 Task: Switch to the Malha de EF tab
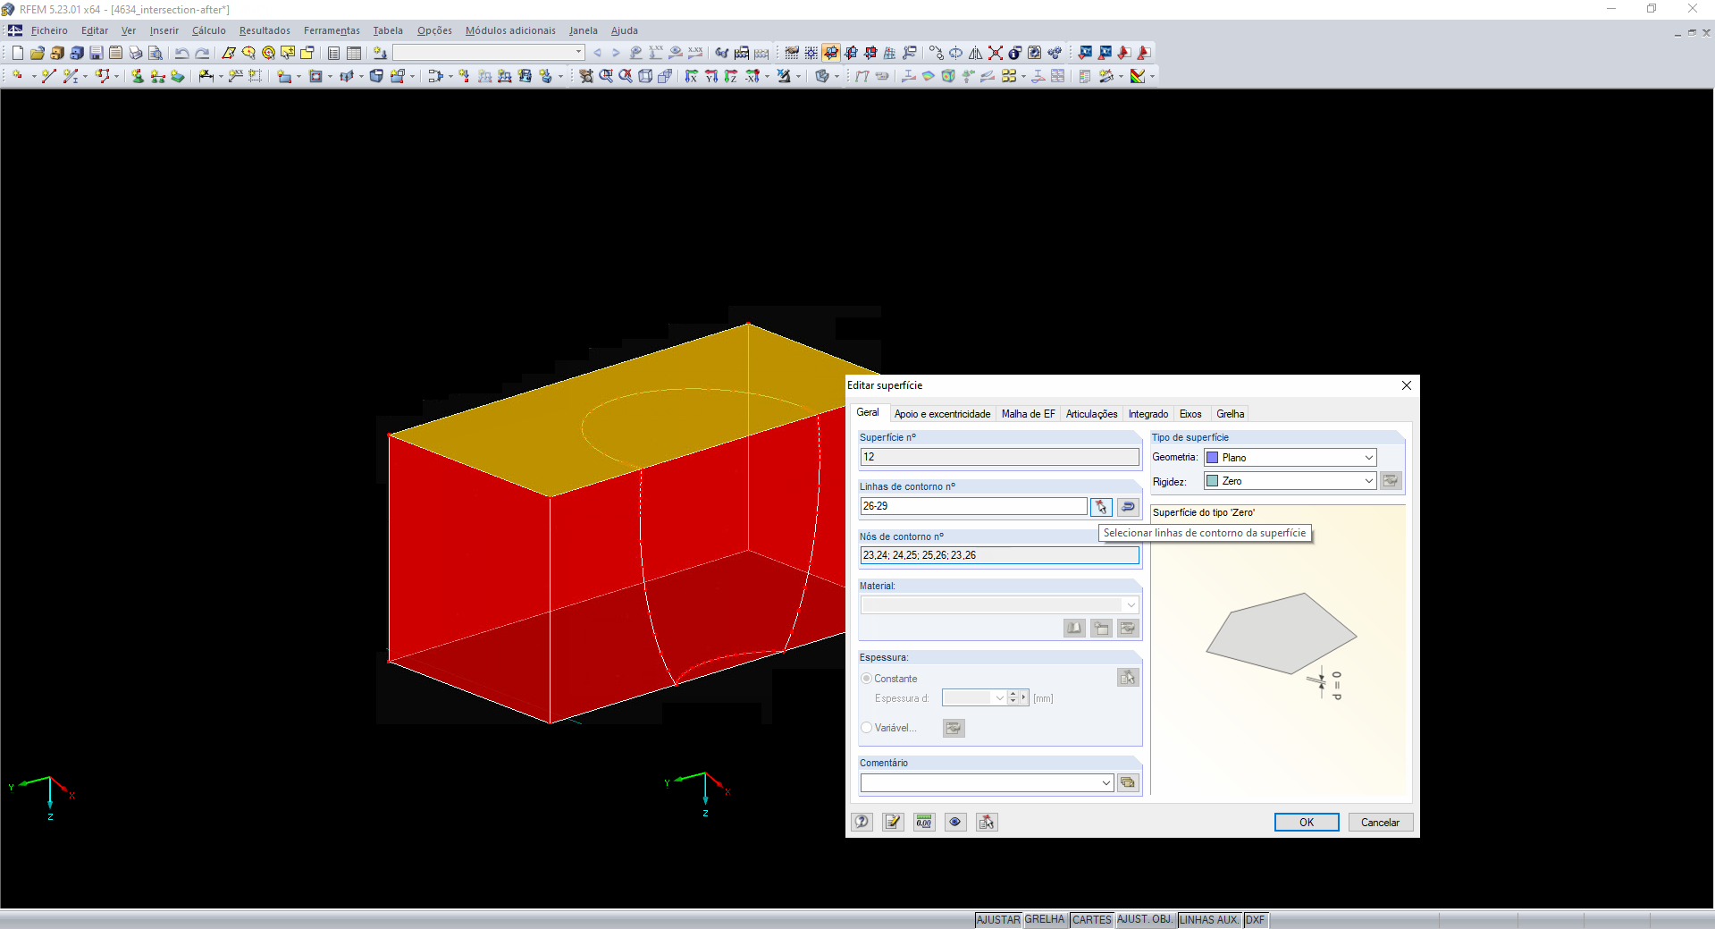point(1028,414)
